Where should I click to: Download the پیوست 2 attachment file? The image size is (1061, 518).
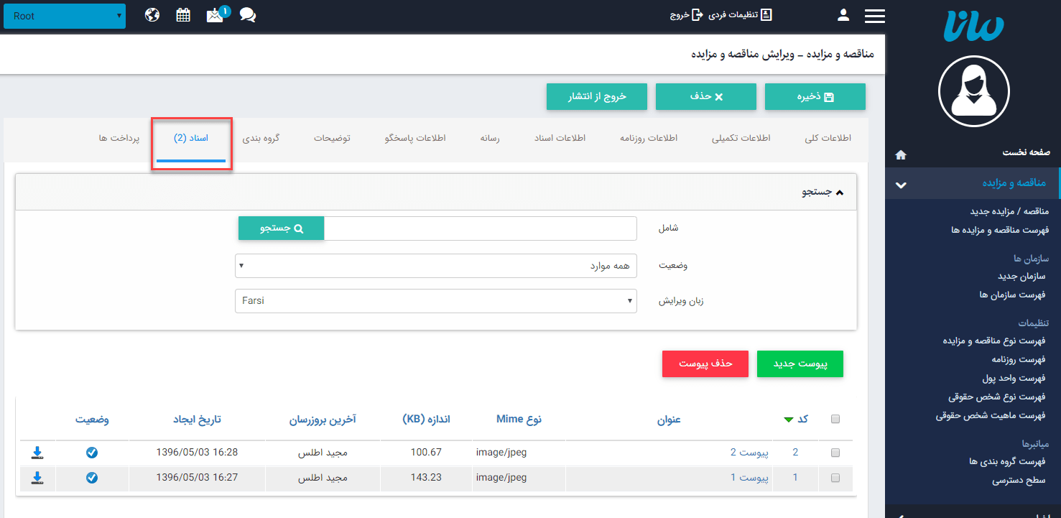coord(37,452)
